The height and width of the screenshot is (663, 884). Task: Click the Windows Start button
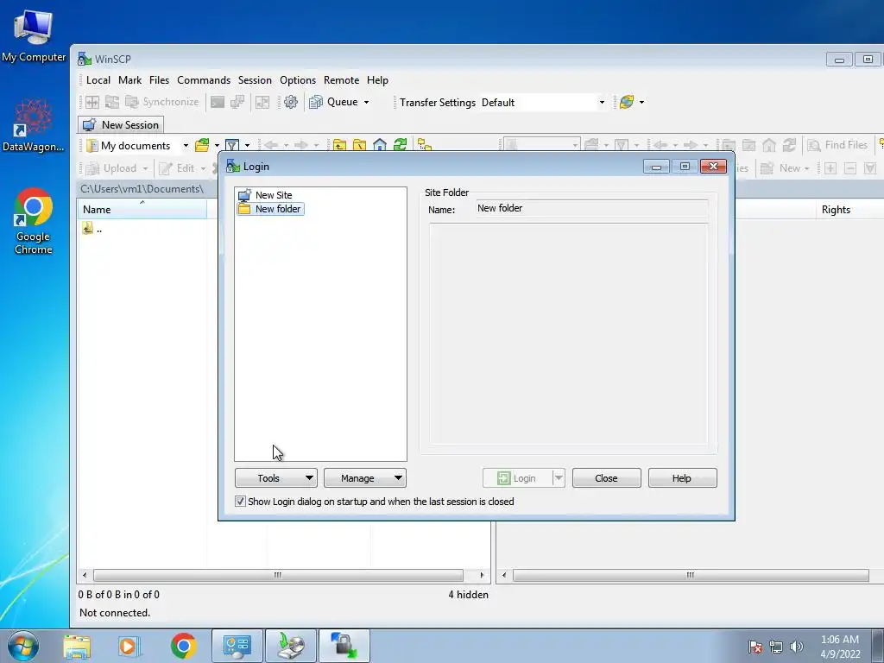click(23, 646)
